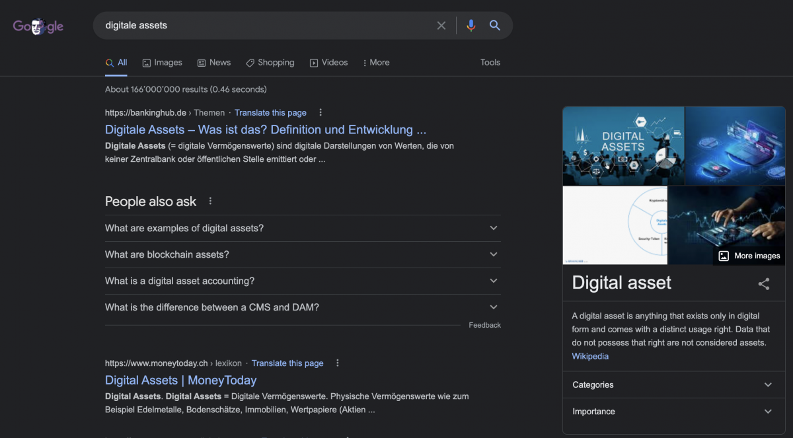Open the white circular diagram thumbnail
The height and width of the screenshot is (438, 793).
615,225
